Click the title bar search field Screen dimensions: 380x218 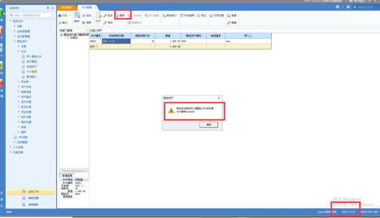coord(366,7)
